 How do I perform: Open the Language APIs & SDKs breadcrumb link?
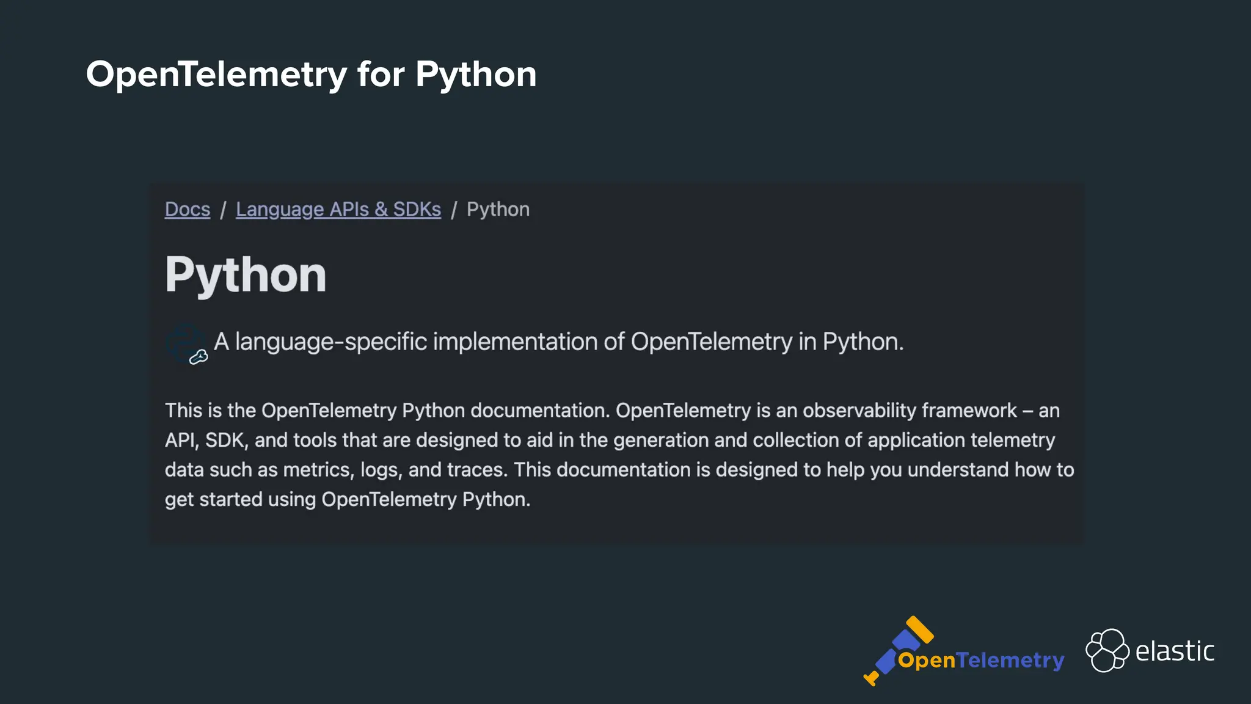[338, 210]
